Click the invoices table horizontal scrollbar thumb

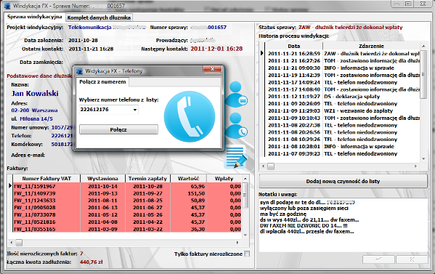19,243
